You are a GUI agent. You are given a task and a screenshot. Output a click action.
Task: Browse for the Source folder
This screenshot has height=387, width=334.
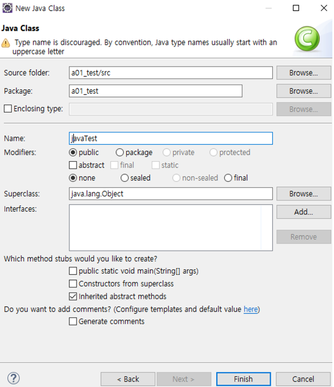(x=304, y=73)
